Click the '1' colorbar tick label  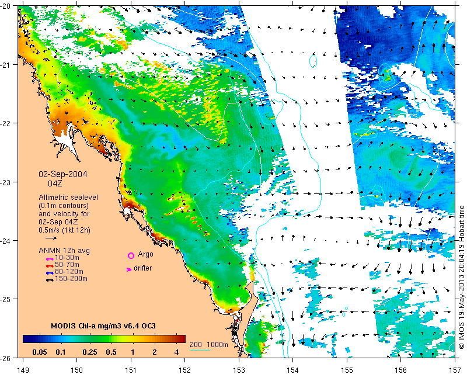[133, 352]
